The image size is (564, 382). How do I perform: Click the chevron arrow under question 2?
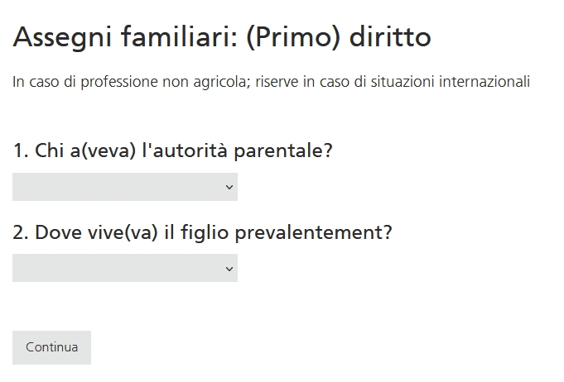pos(229,269)
